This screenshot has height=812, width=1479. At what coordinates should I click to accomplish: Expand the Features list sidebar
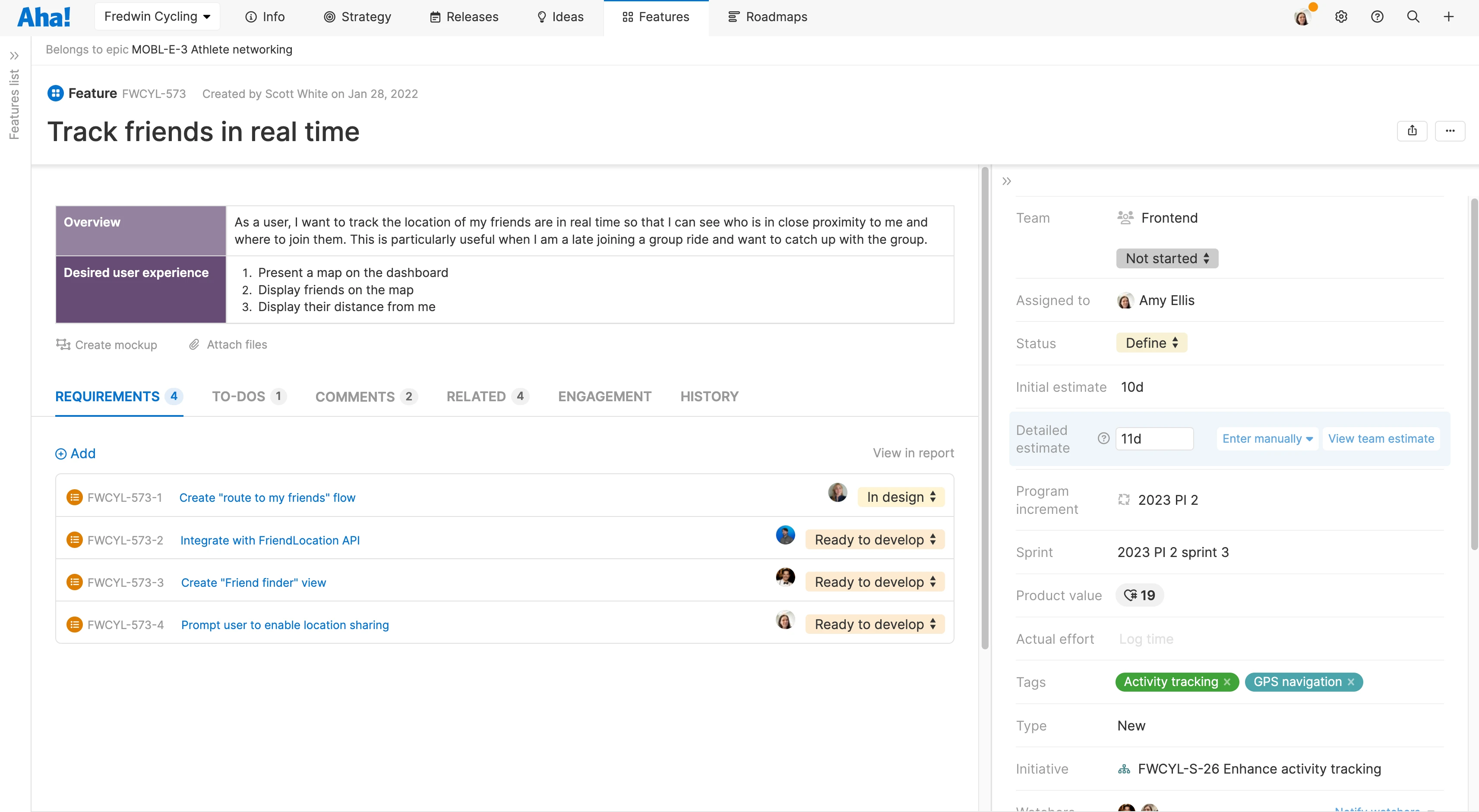14,56
